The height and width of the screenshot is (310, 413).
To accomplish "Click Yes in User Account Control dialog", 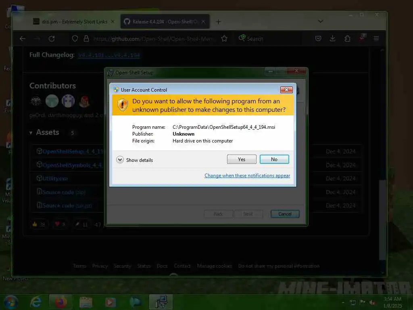I will click(242, 159).
